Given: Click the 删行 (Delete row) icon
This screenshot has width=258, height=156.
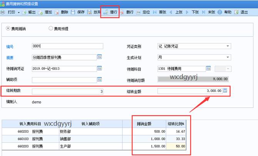Looking at the screenshot, I should point(123,12).
